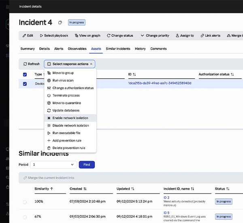Open the Similar incidents tab
Viewport: 243px width, 223px height.
[x=118, y=49]
